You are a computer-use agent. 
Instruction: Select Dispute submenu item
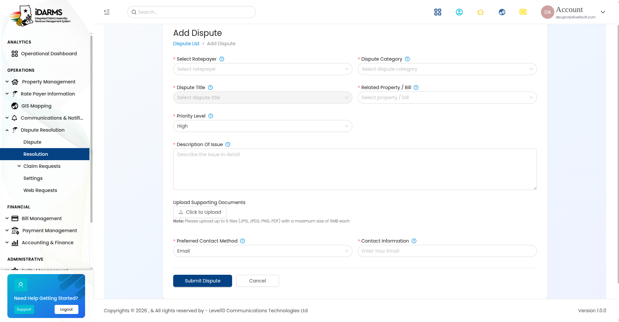coord(32,142)
